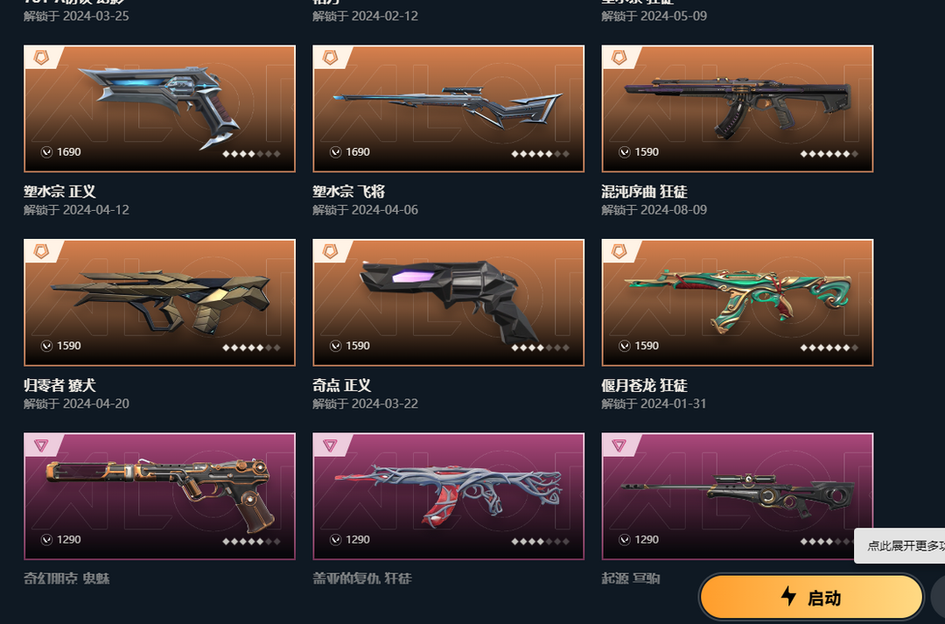Open the 奇点 正义 black revolver card
The image size is (945, 624).
(448, 302)
